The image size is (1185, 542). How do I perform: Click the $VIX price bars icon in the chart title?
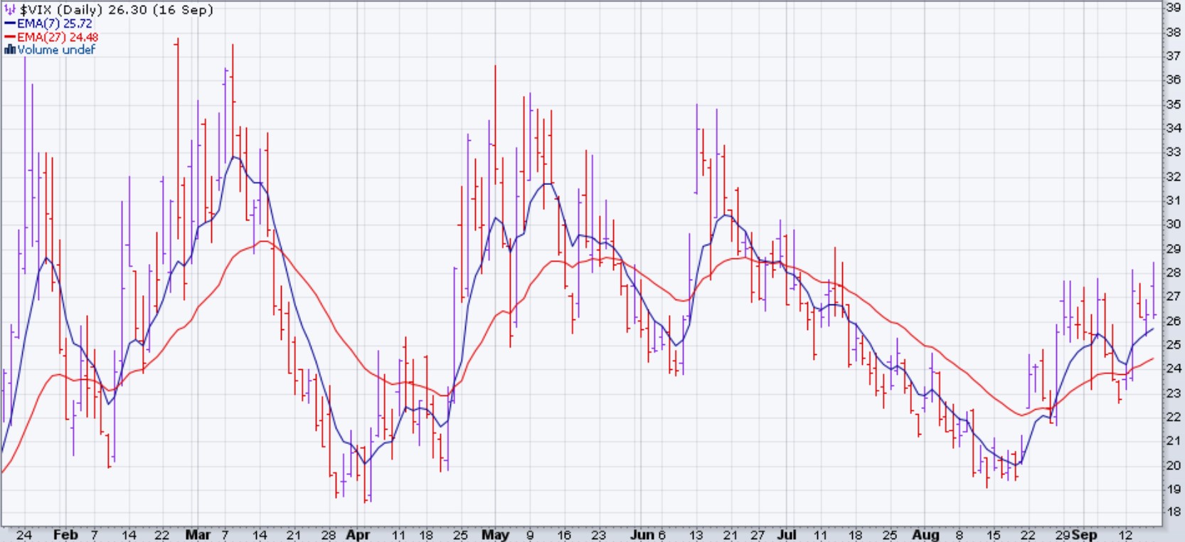coord(10,10)
